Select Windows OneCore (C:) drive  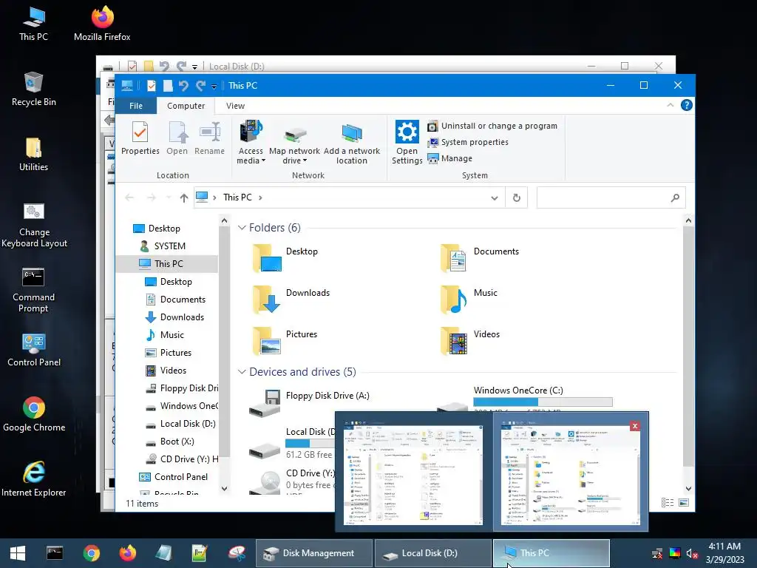pos(526,399)
